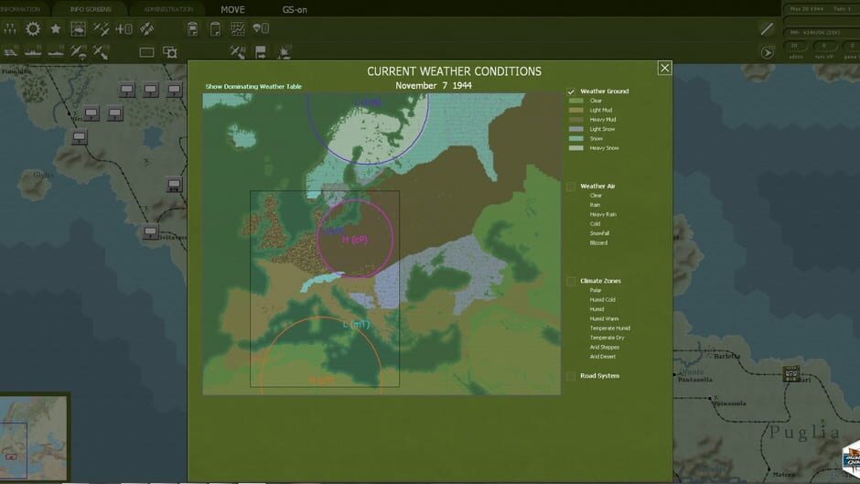Click the star icon in the toolbar
The height and width of the screenshot is (484, 860).
(x=56, y=28)
